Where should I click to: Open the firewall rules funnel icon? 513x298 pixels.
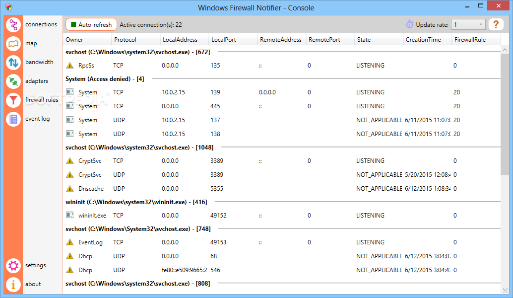(x=13, y=100)
